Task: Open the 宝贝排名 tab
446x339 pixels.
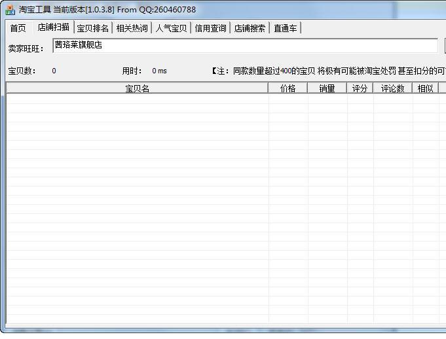Action: coord(92,28)
